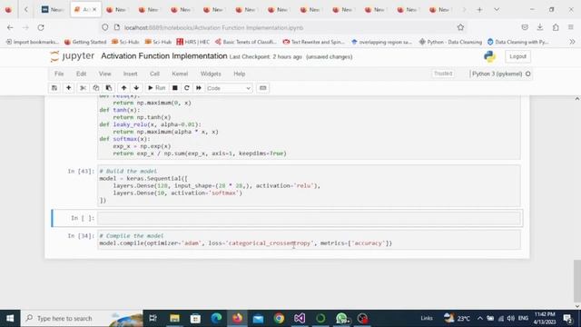Image resolution: width=581 pixels, height=327 pixels.
Task: Open the Kernel menu
Action: (x=180, y=74)
